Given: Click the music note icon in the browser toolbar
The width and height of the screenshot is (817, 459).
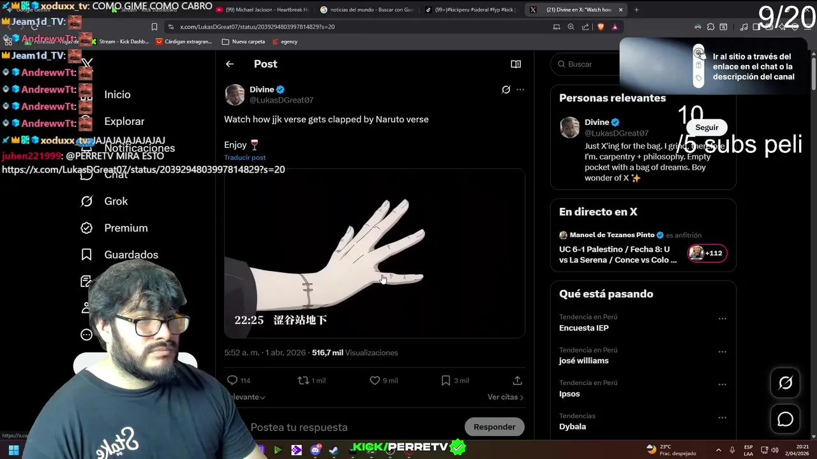Looking at the screenshot, I should (x=744, y=27).
